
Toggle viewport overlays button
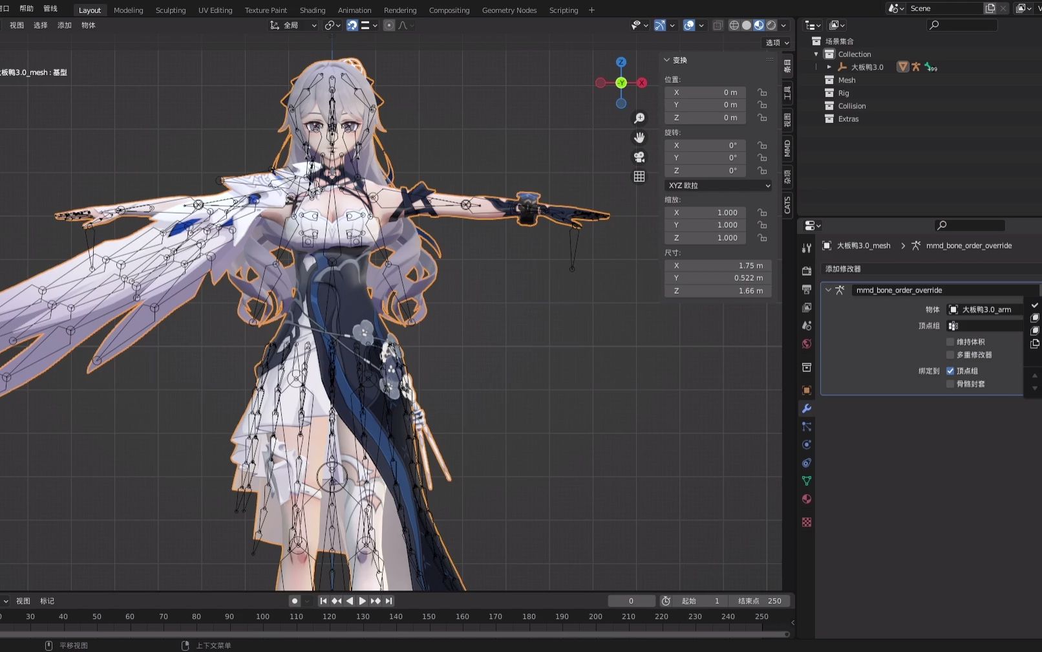tap(689, 25)
